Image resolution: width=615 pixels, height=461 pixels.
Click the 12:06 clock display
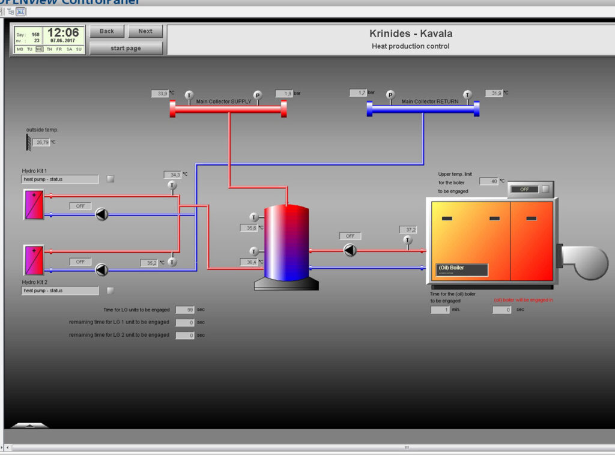click(63, 32)
